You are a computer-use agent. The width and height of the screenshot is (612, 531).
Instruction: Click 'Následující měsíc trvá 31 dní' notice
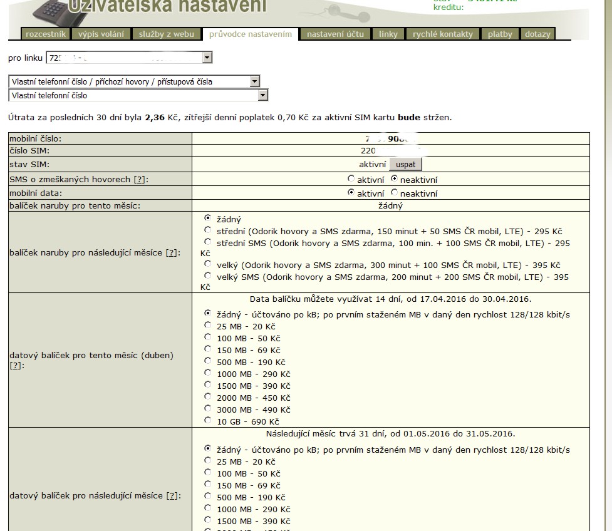(x=390, y=434)
